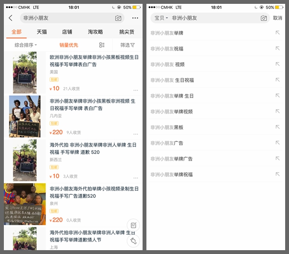Screen dimensions: 289x254
Task: Fill search with 非洲小朋友举牌视频 arrow
Action: (x=277, y=111)
